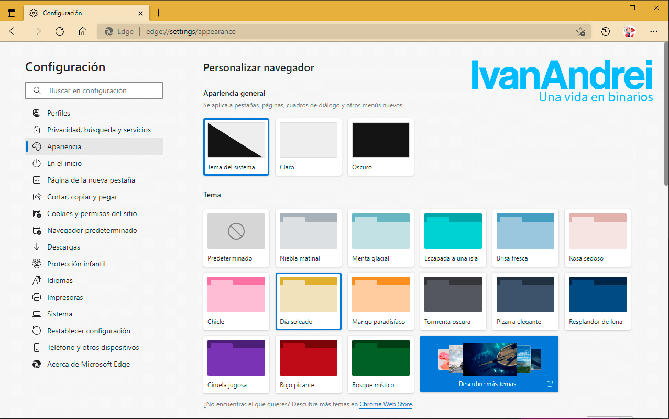This screenshot has height=419, width=669.
Task: Choose the Pizarra elegante theme
Action: point(525,301)
